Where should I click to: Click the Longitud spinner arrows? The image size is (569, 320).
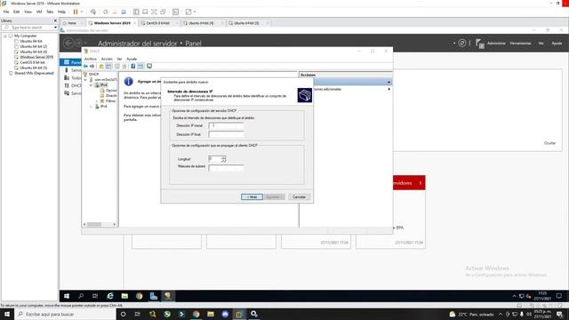[223, 159]
